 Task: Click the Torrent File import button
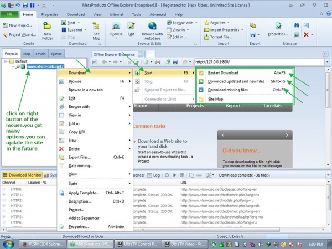pos(220,37)
